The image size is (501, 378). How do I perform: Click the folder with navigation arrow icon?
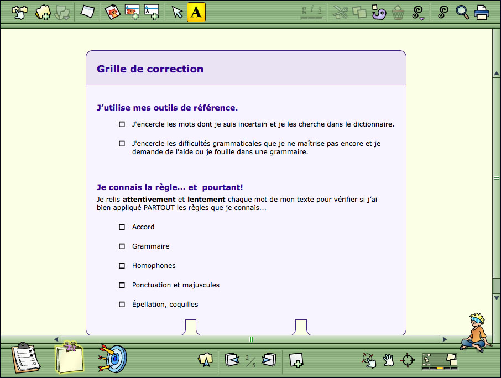tap(206, 360)
